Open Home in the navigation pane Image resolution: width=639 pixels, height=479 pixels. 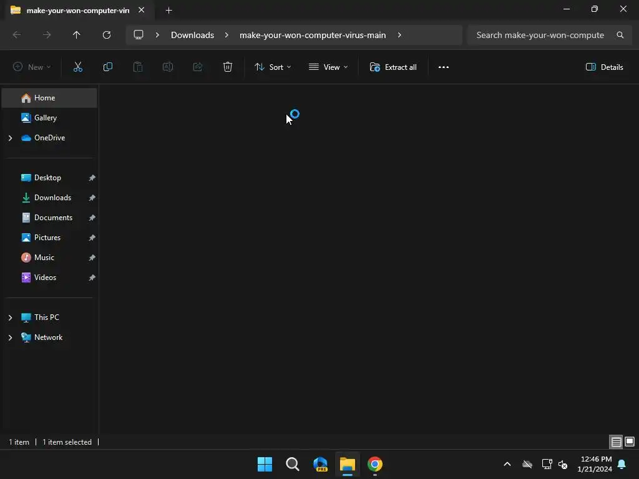[49, 98]
